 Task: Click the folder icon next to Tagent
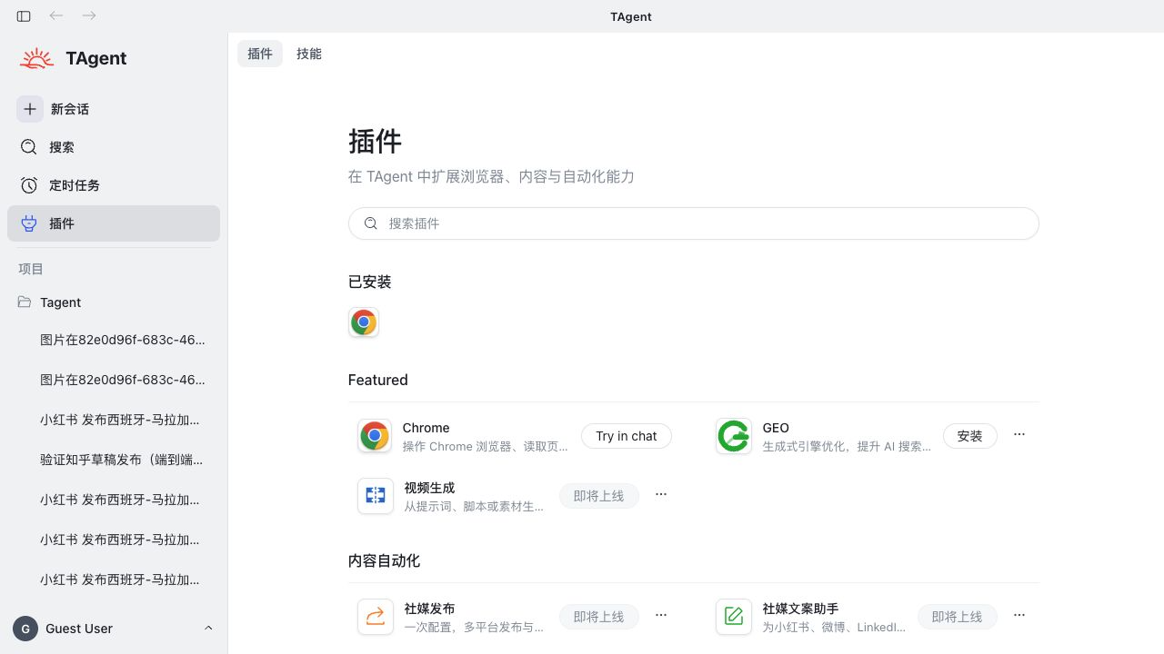(25, 302)
